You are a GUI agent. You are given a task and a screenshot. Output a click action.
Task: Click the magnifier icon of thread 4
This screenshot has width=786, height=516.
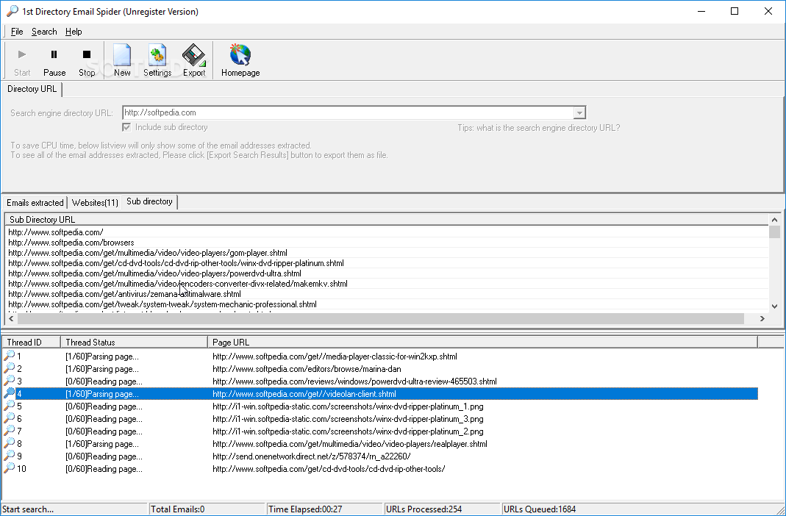(9, 394)
